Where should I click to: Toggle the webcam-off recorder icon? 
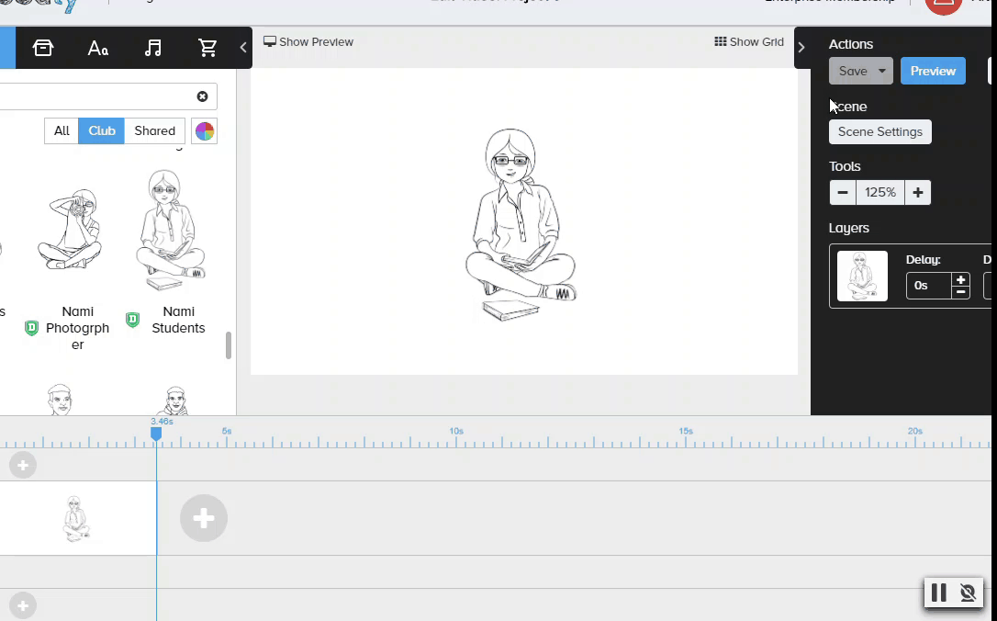coord(968,593)
